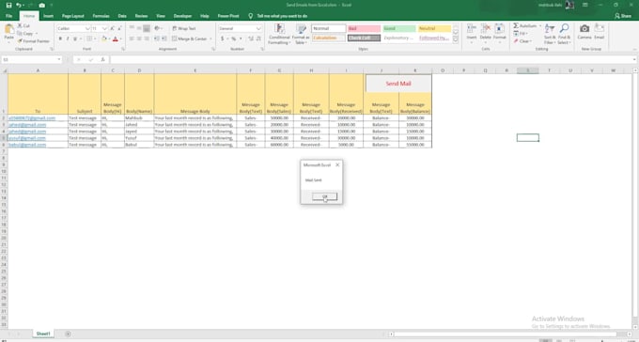Switch to the Developer tab
The width and height of the screenshot is (639, 342).
coord(182,16)
